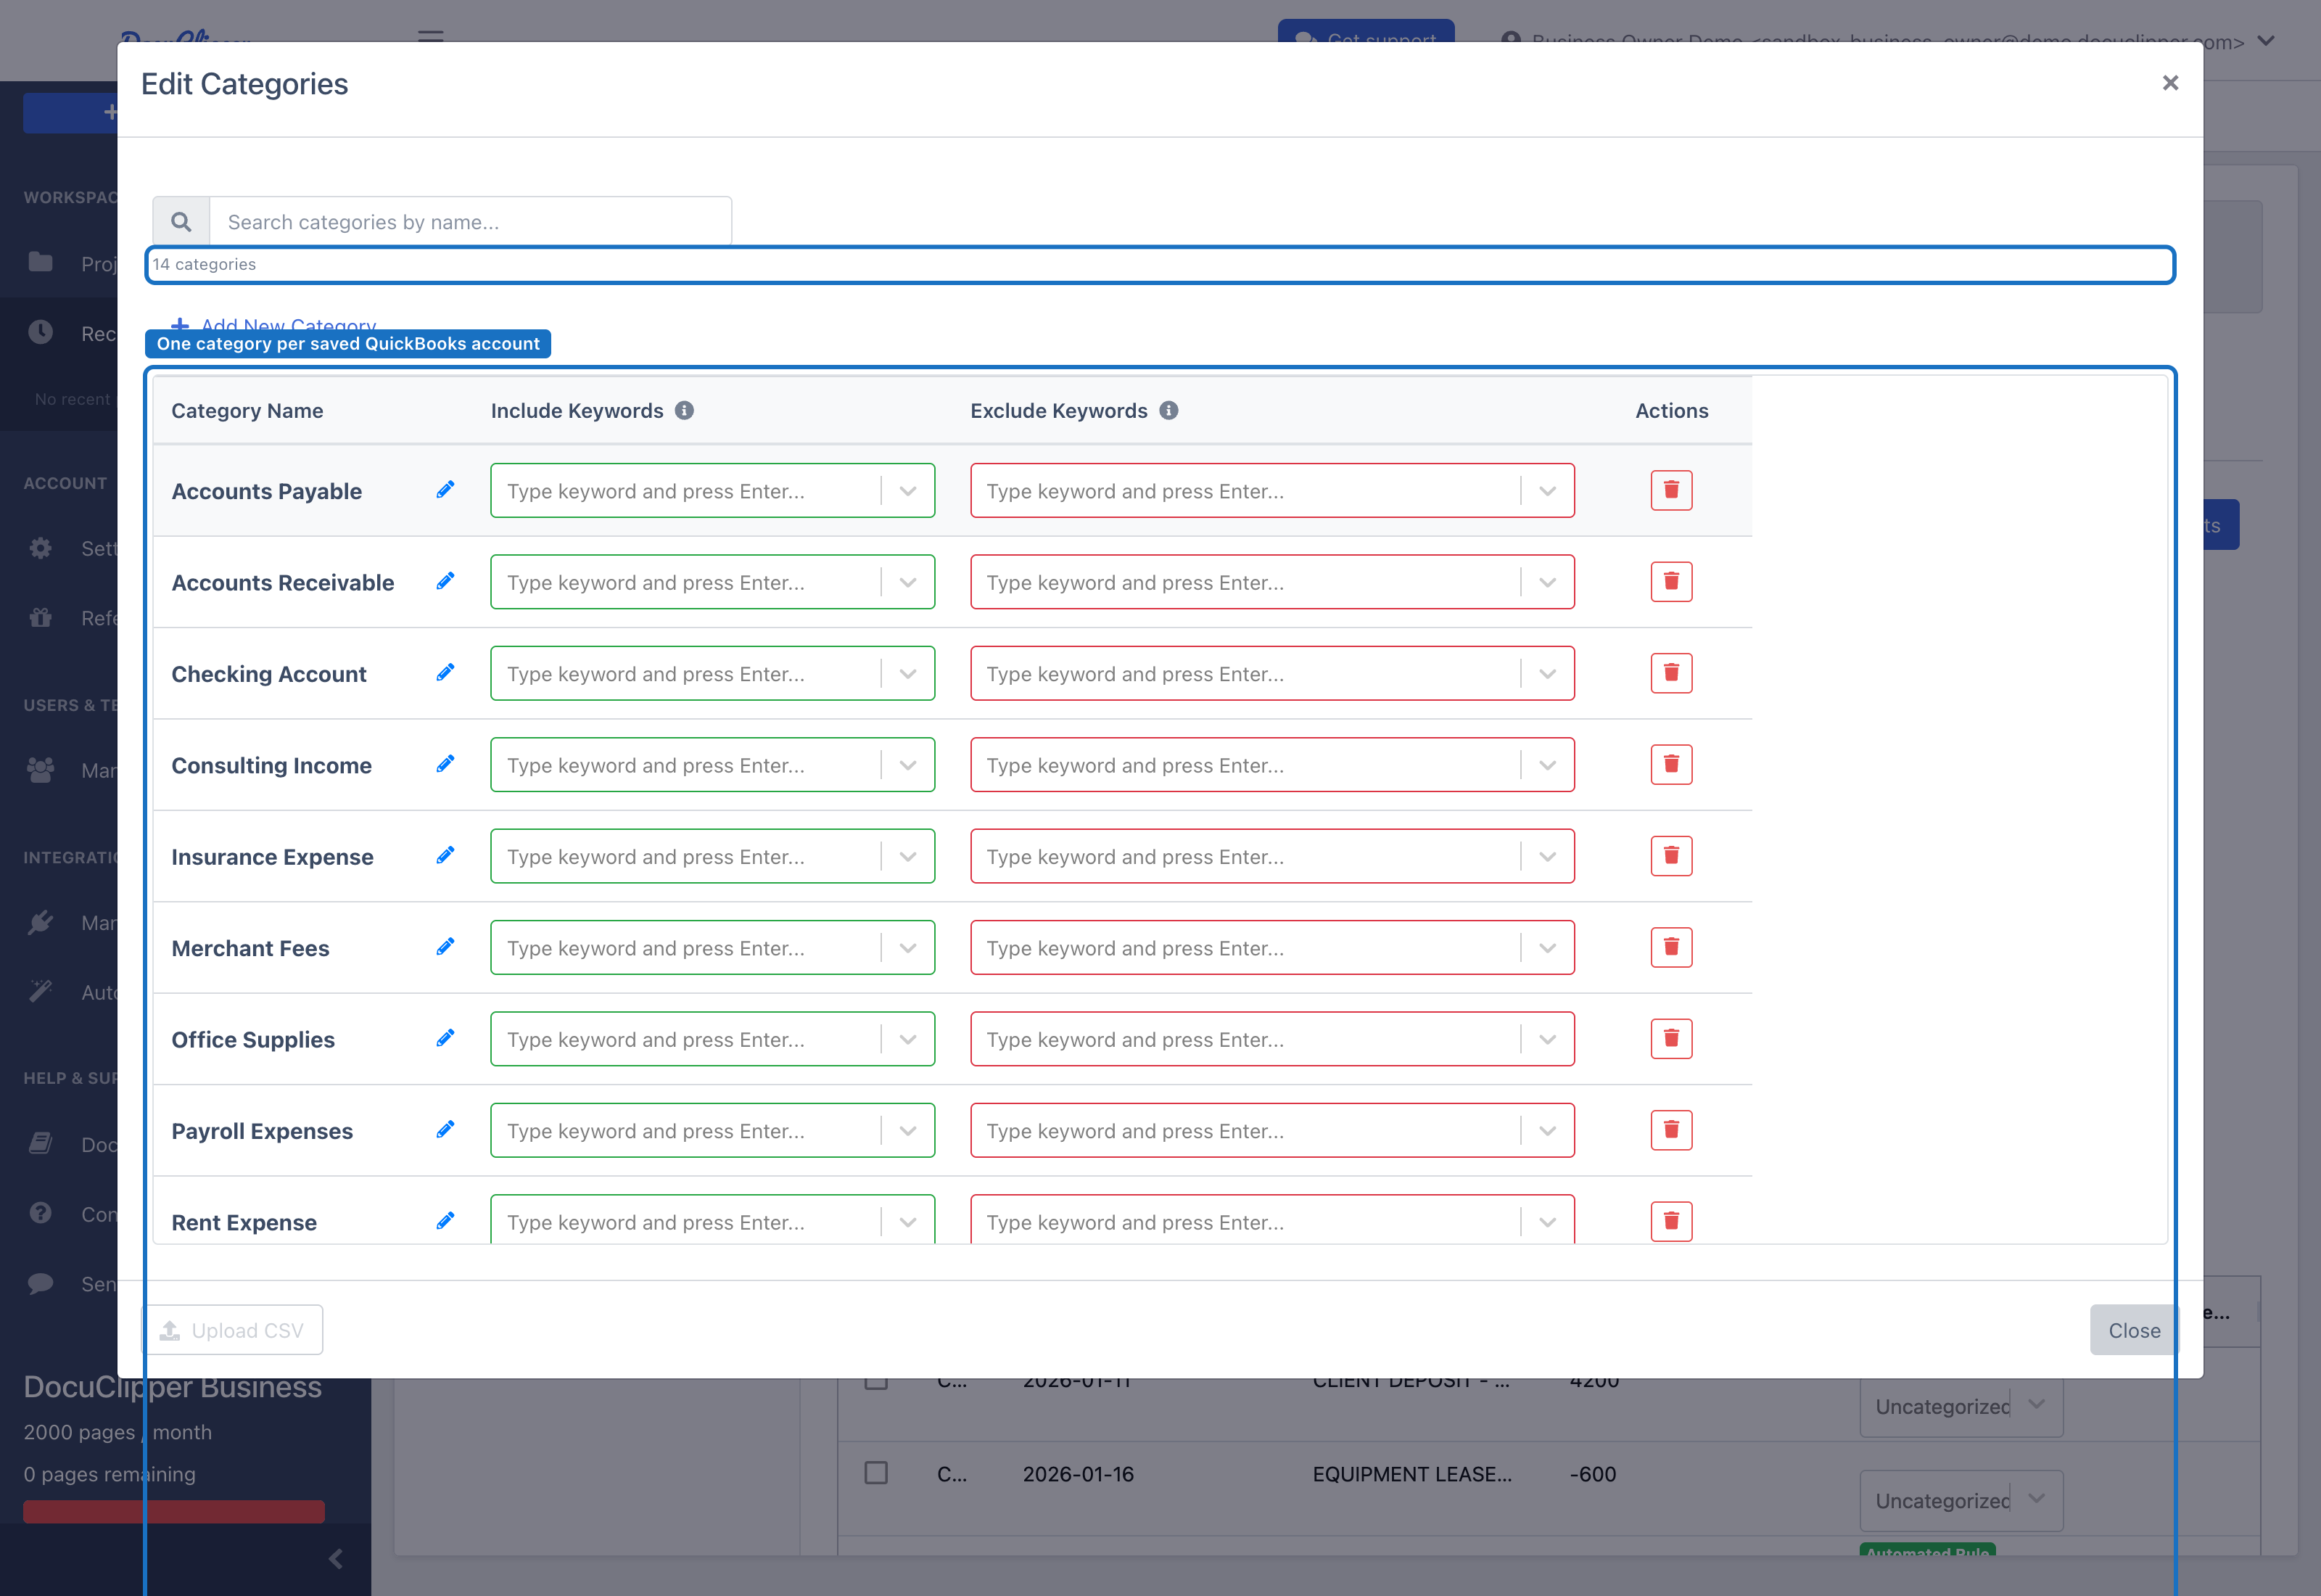Show info about Include Keywords
The image size is (2321, 1596).
click(x=684, y=410)
